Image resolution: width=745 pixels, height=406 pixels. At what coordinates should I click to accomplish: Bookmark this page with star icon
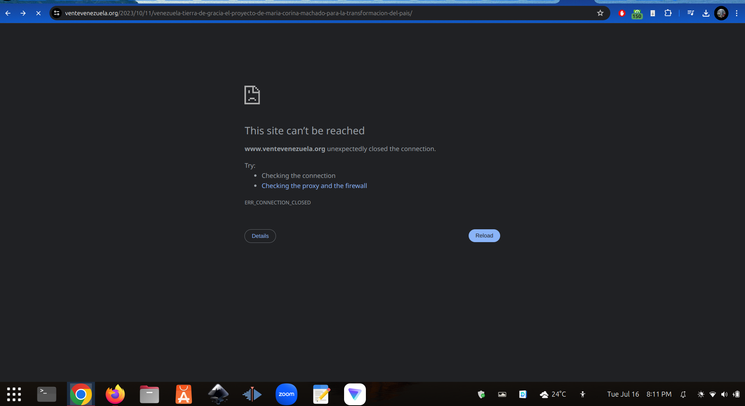pyautogui.click(x=600, y=13)
